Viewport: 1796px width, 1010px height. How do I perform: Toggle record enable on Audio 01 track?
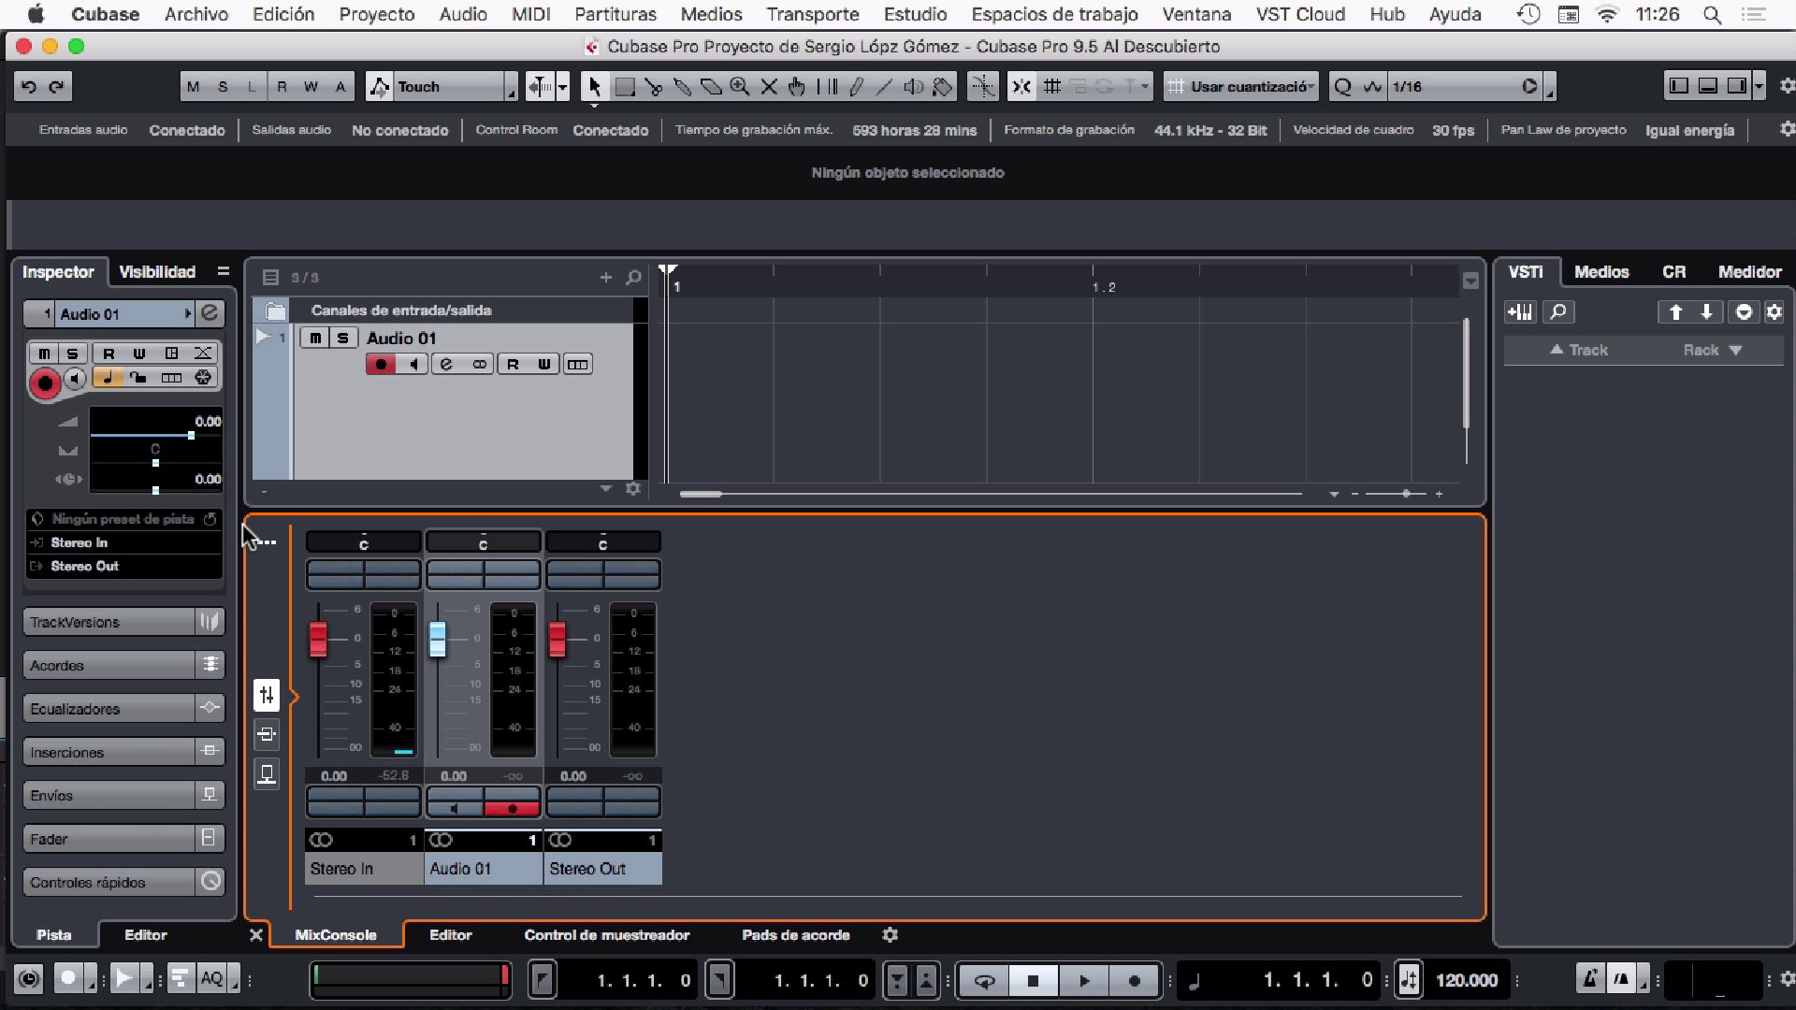pos(380,365)
